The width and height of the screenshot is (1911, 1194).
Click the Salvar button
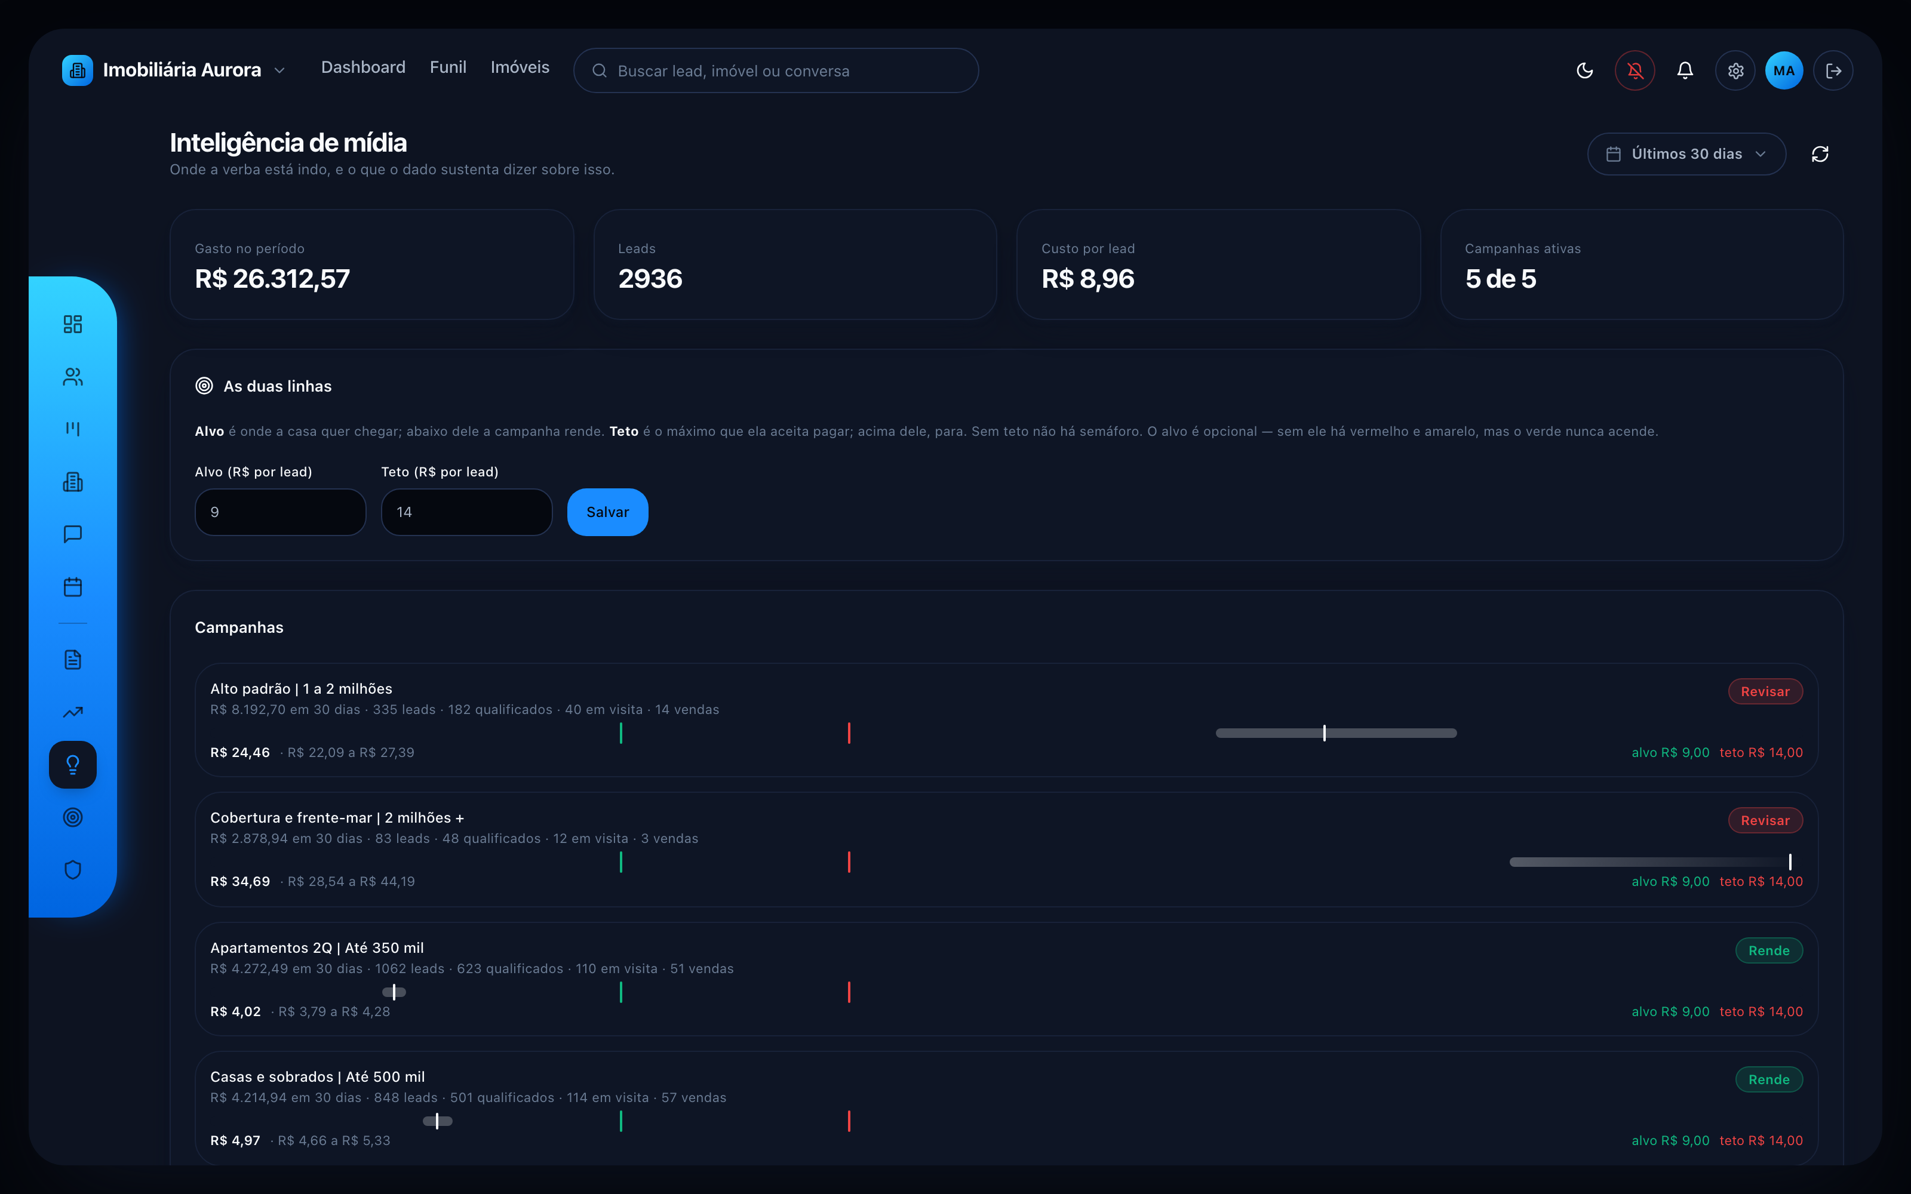(x=607, y=512)
